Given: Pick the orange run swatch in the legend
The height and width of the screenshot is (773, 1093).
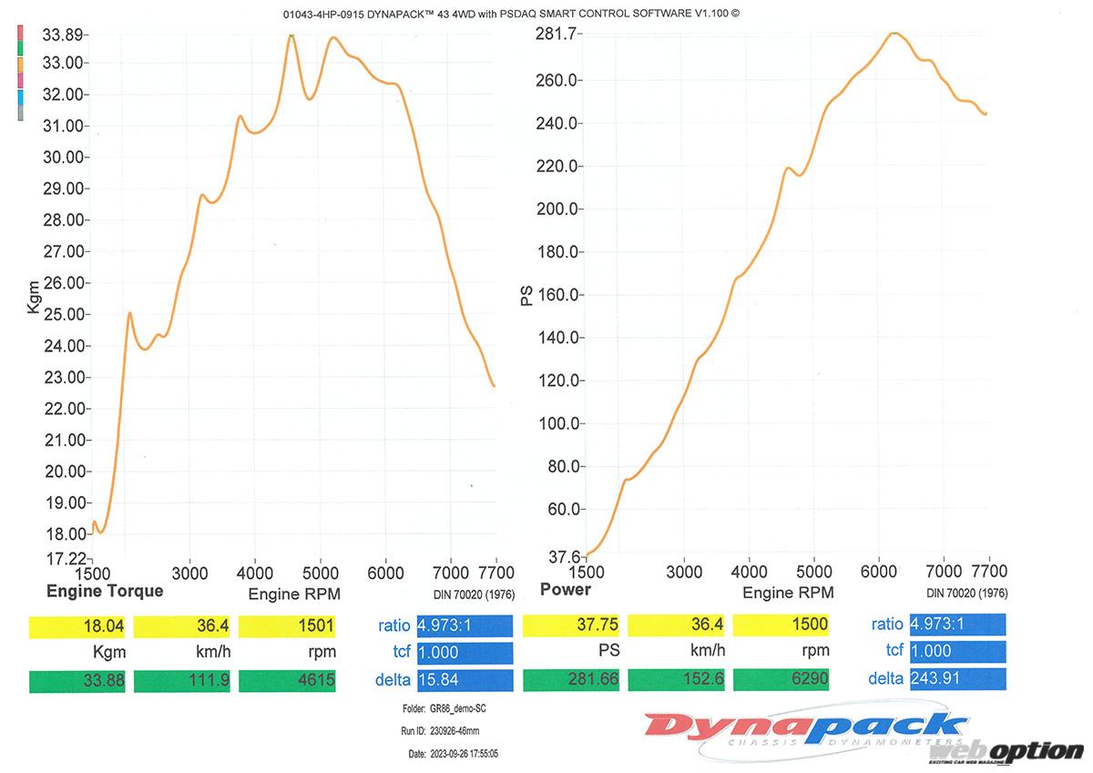Looking at the screenshot, I should click(20, 65).
